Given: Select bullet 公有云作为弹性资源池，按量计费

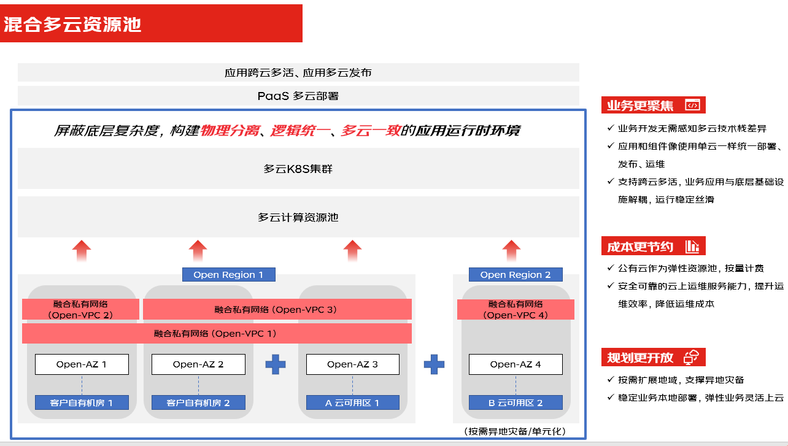Looking at the screenshot, I should pos(690,268).
